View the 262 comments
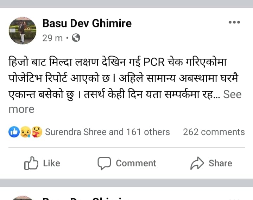The height and width of the screenshot is (200, 253). coord(214,132)
